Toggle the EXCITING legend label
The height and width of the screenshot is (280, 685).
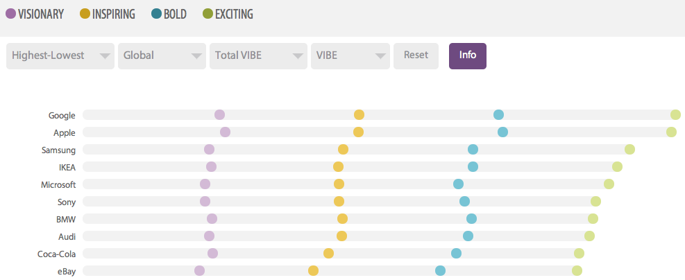coord(235,14)
